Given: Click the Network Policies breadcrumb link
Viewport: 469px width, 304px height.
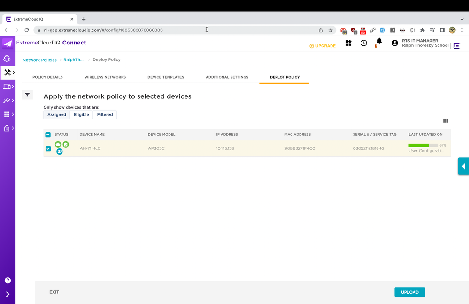Looking at the screenshot, I should [39, 60].
